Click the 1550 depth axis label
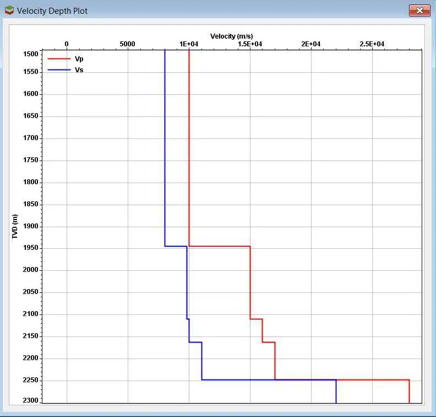The height and width of the screenshot is (417, 436). tap(31, 72)
